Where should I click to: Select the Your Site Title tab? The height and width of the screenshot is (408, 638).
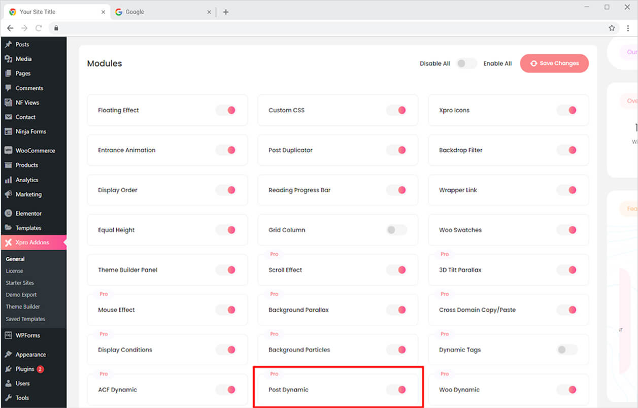point(56,12)
